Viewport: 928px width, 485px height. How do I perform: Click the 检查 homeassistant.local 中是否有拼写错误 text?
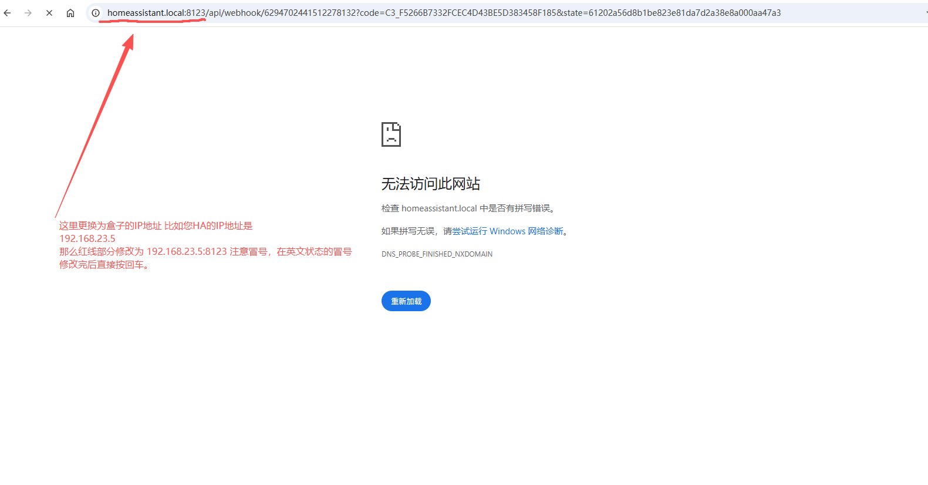468,208
